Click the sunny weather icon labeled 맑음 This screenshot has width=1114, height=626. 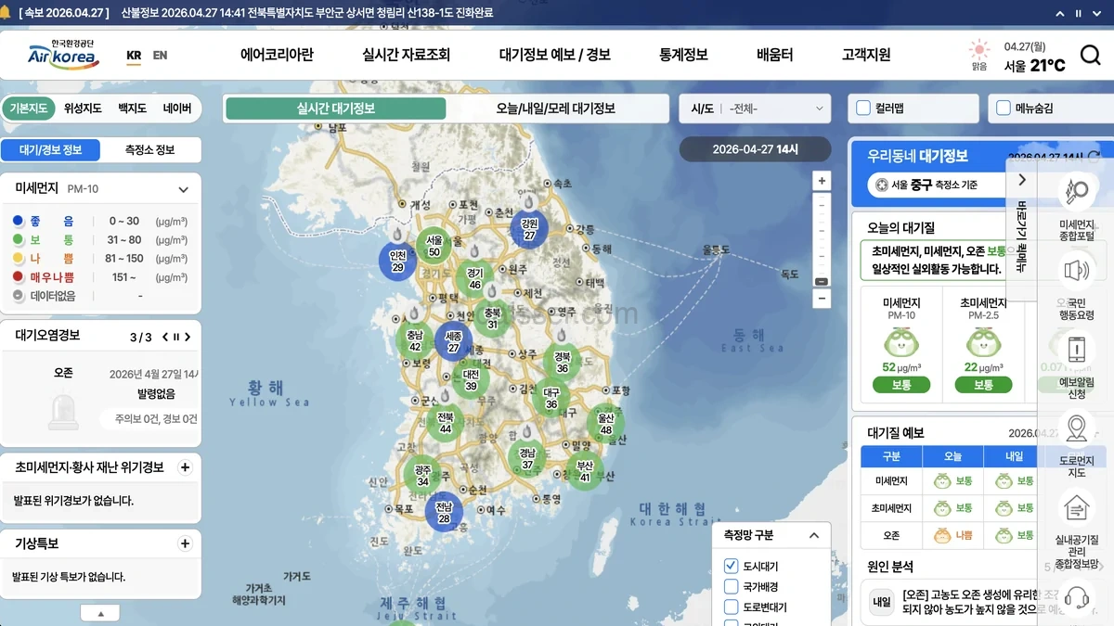tap(979, 49)
